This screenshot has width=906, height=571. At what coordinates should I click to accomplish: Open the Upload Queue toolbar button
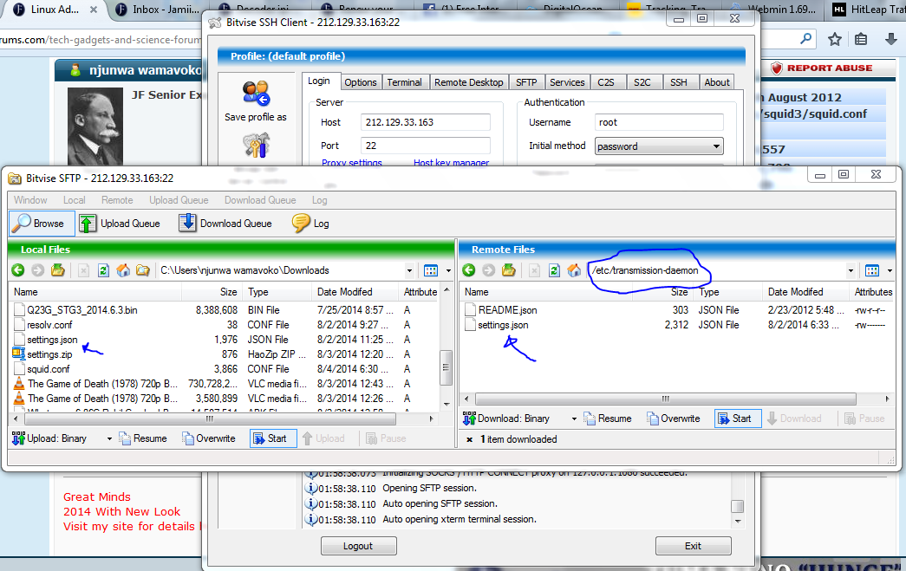point(120,224)
